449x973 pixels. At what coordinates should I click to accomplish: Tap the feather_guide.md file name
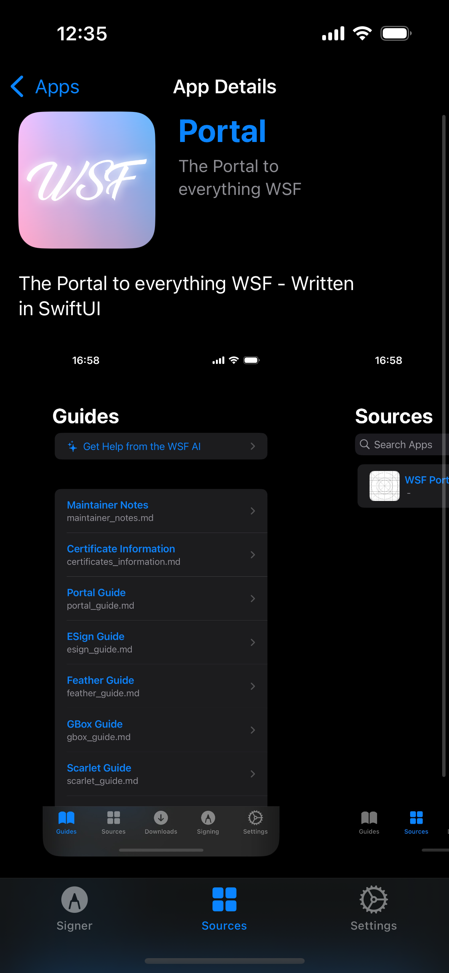103,693
